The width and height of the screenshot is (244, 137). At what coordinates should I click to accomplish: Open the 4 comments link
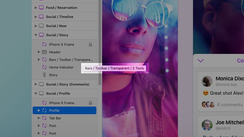pyautogui.click(x=230, y=105)
